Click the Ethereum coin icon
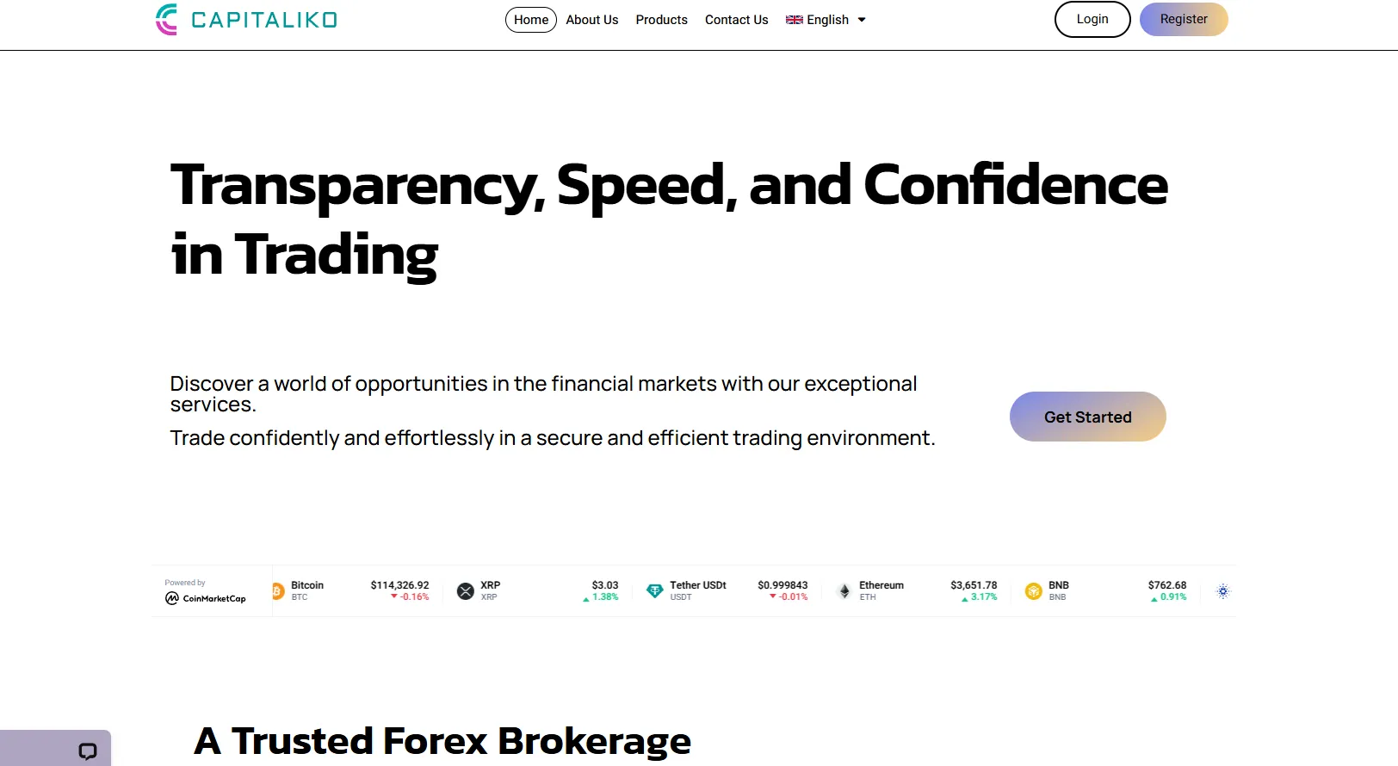Image resolution: width=1398 pixels, height=766 pixels. point(844,591)
